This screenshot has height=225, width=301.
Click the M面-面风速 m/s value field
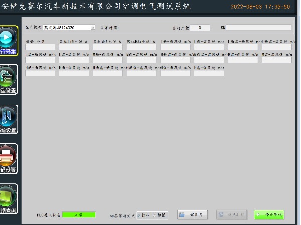tap(108, 60)
